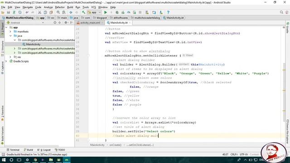
Task: Open Device File Explorer side panel
Action: pyautogui.click(x=288, y=131)
